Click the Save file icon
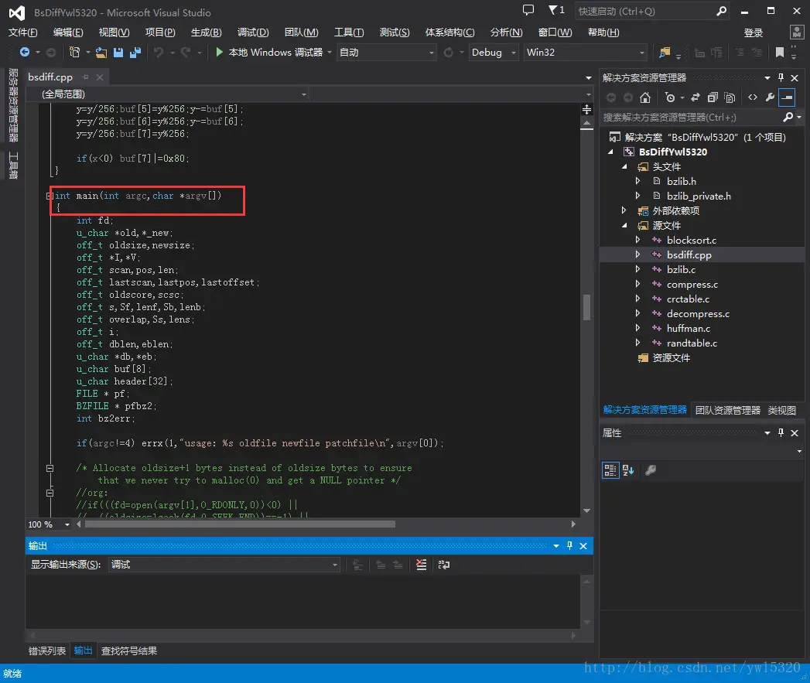This screenshot has width=810, height=683. tap(118, 52)
